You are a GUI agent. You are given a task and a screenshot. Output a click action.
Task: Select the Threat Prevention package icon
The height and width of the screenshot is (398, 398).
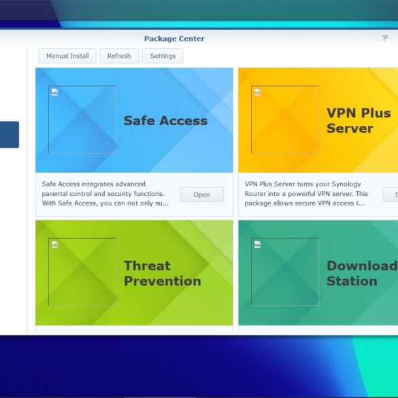pyautogui.click(x=82, y=272)
